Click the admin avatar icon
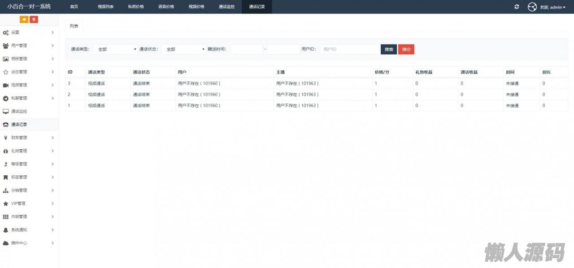The height and width of the screenshot is (268, 574). coord(532,7)
